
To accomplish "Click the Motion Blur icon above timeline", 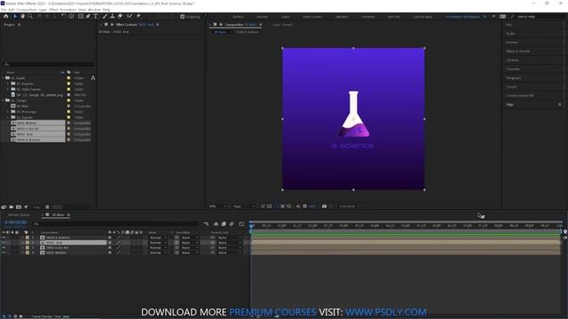I will tap(232, 224).
